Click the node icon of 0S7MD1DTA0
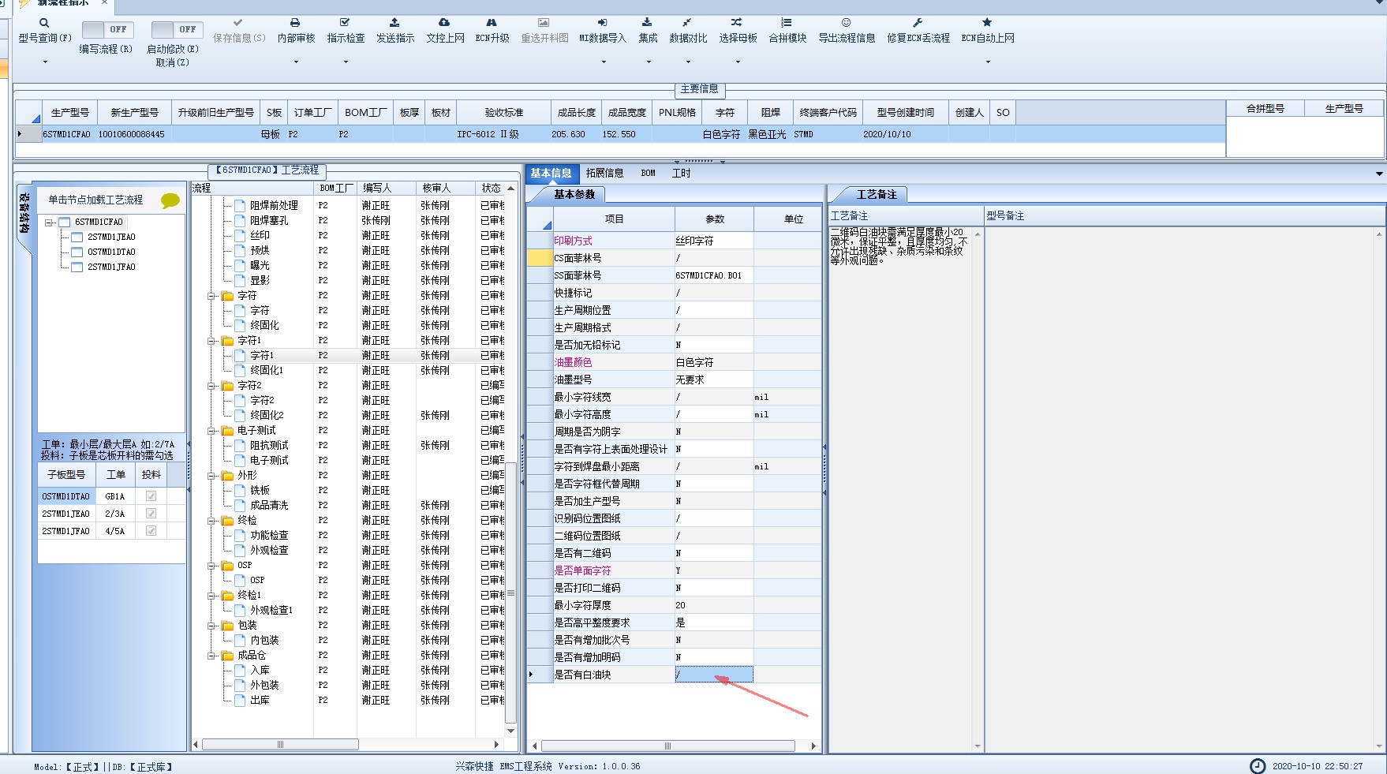The image size is (1387, 774). (x=77, y=252)
